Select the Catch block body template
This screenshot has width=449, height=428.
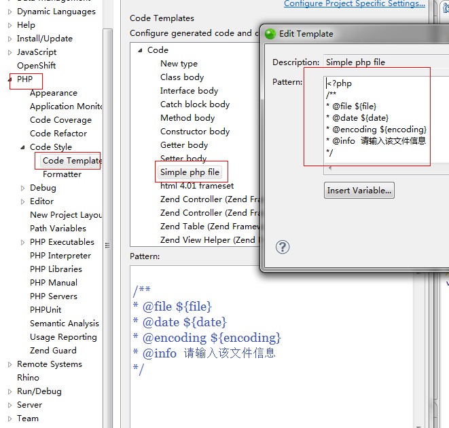click(195, 104)
